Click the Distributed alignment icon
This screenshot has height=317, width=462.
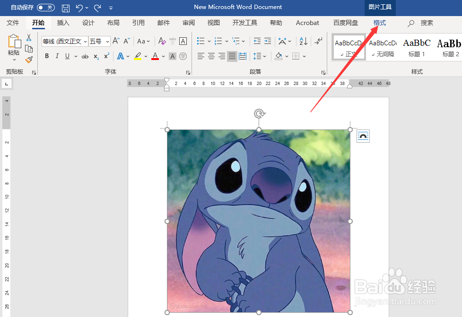pyautogui.click(x=243, y=56)
